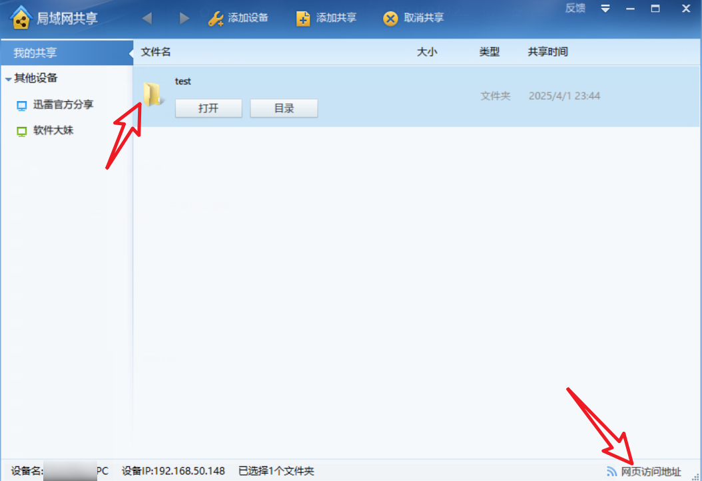This screenshot has height=481, width=702.
Task: Click the 2025/4/1 23:44 share time
Action: (565, 96)
